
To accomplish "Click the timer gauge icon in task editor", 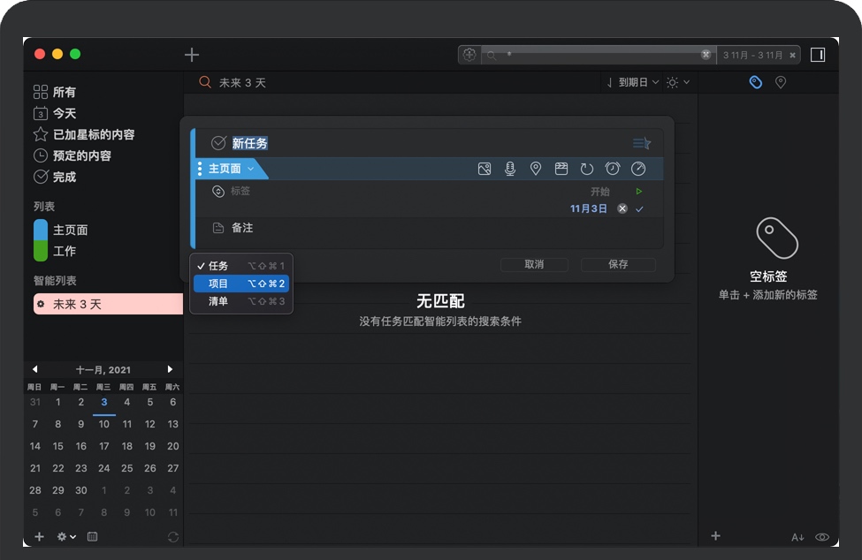I will 638,169.
